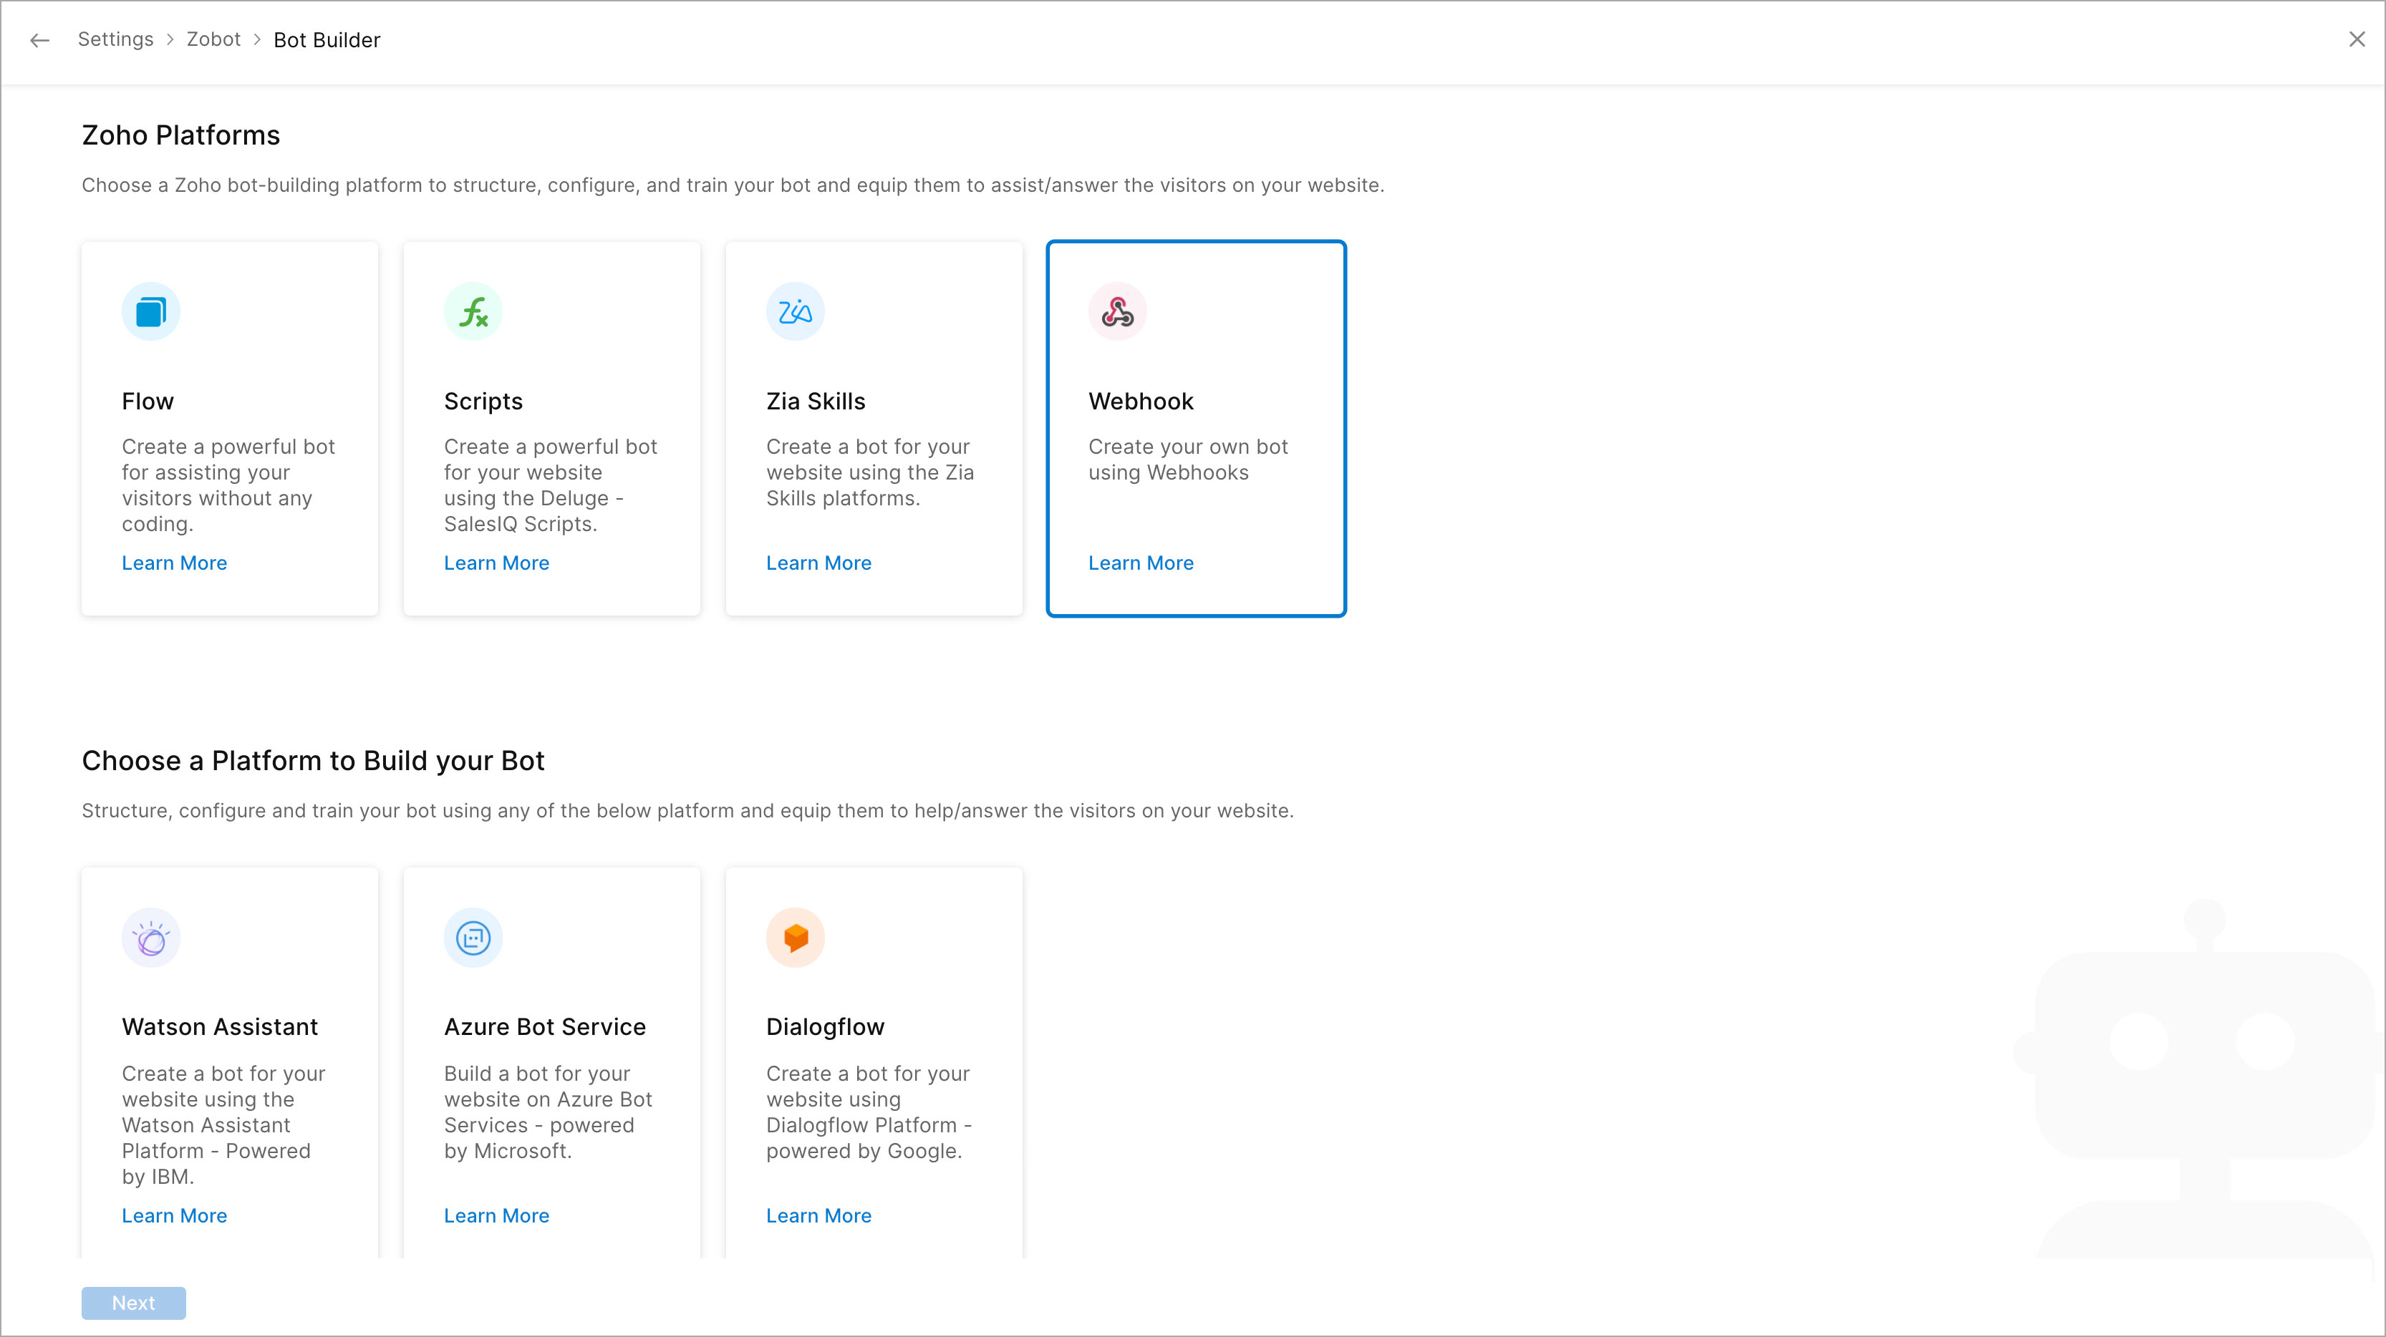Open Learn More under Dialogflow

[818, 1216]
